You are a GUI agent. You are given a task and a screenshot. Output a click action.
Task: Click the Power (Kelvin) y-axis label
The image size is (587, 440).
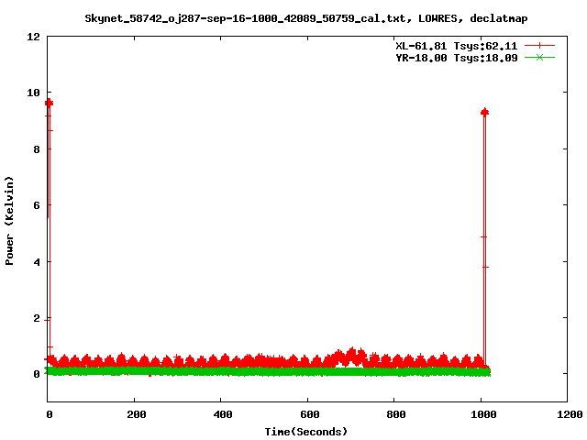[x=10, y=218]
